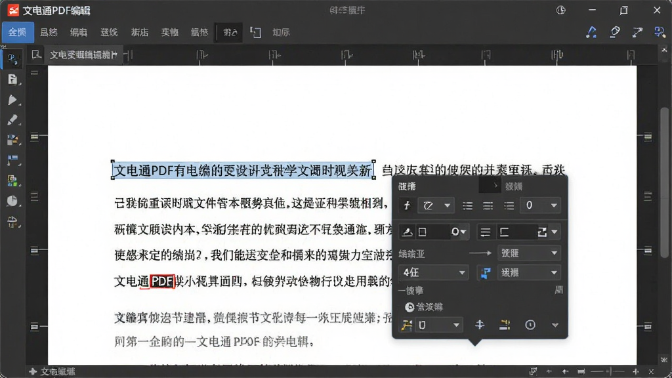Image resolution: width=672 pixels, height=378 pixels.
Task: Select the stamp tool at sidebar bottom
Action: tap(12, 222)
